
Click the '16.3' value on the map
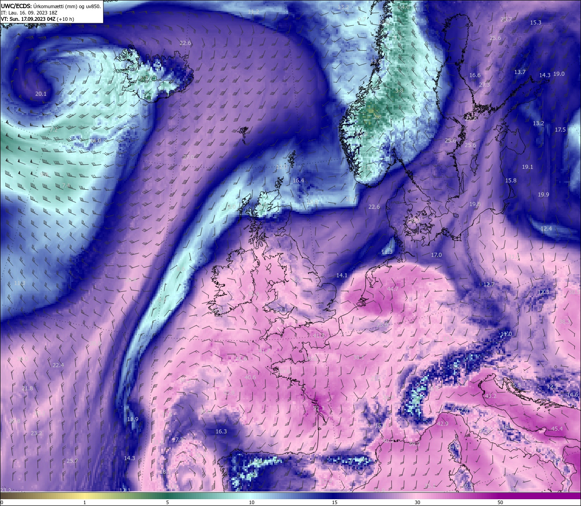[221, 432]
